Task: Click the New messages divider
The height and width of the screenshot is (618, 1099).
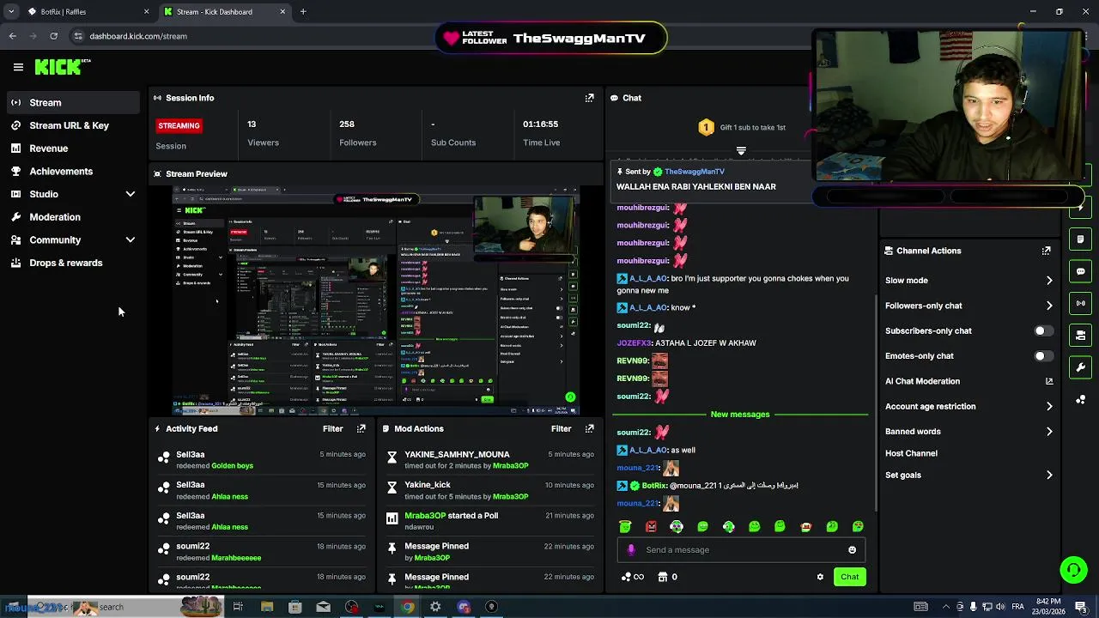Action: tap(740, 415)
